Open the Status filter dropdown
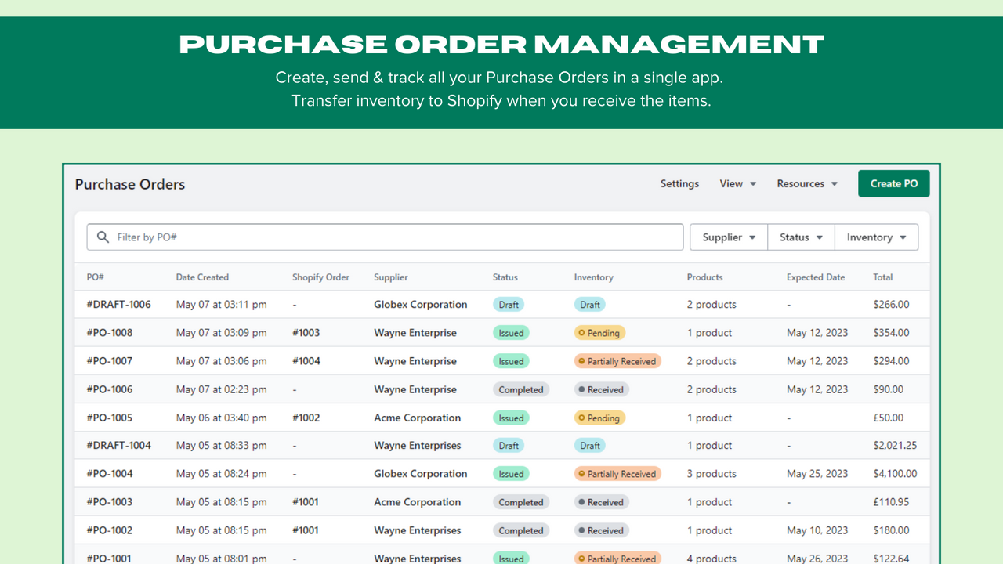Image resolution: width=1003 pixels, height=564 pixels. 800,237
